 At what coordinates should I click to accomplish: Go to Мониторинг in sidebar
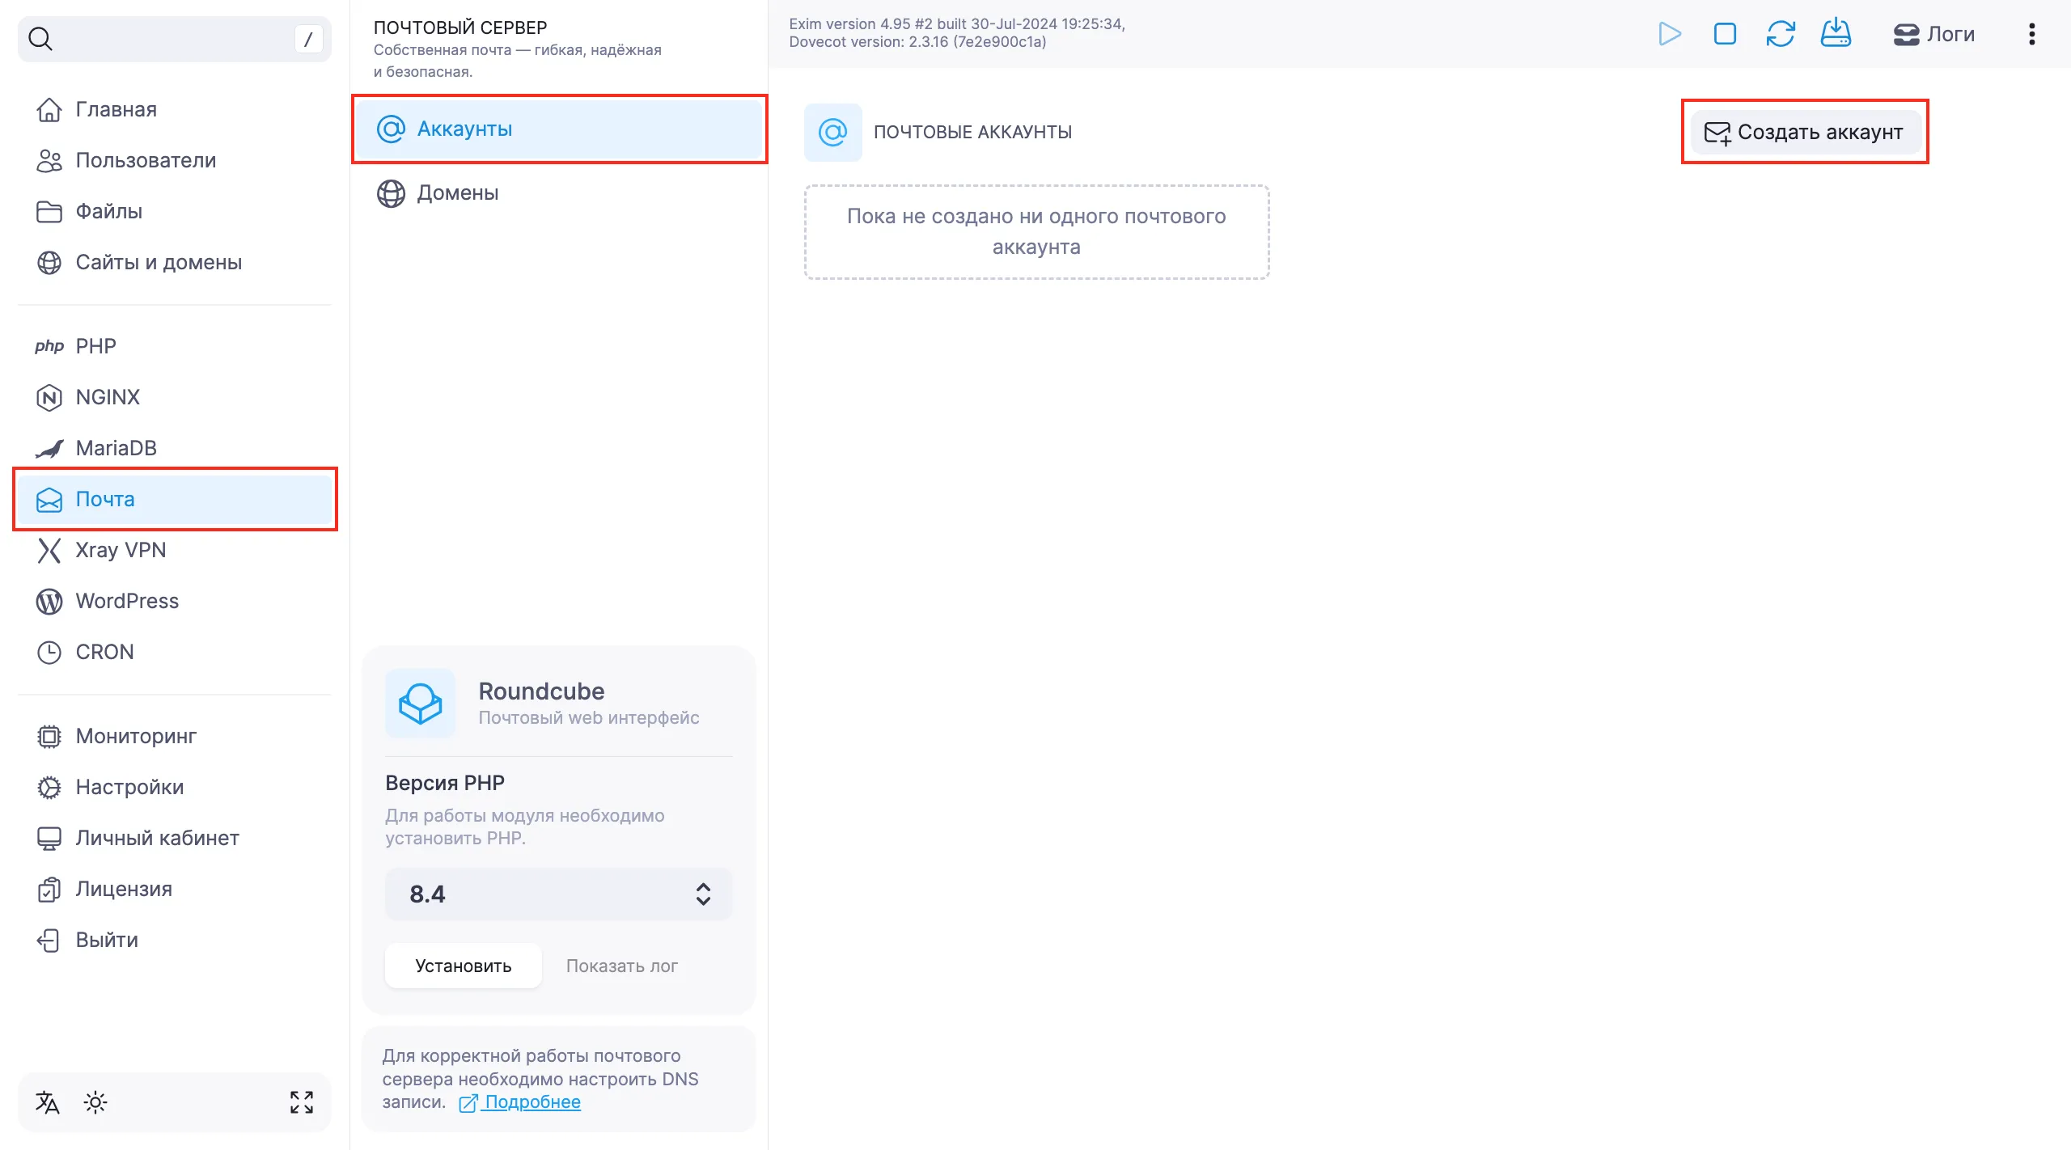(136, 736)
